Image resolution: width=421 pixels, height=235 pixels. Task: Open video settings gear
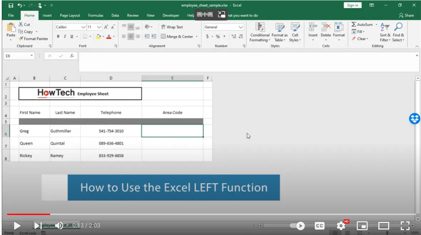click(341, 226)
